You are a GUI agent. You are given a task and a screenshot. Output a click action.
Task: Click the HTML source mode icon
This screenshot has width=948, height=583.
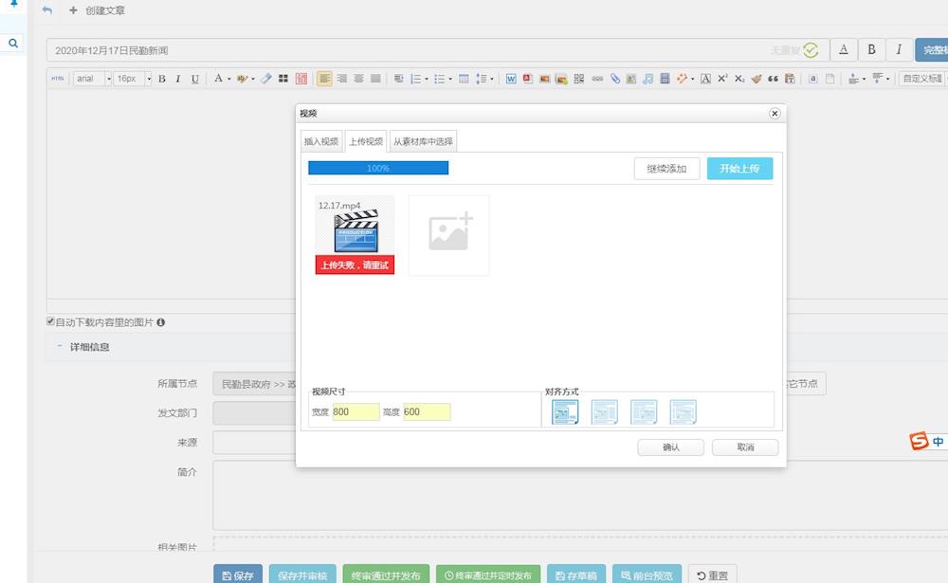[58, 79]
